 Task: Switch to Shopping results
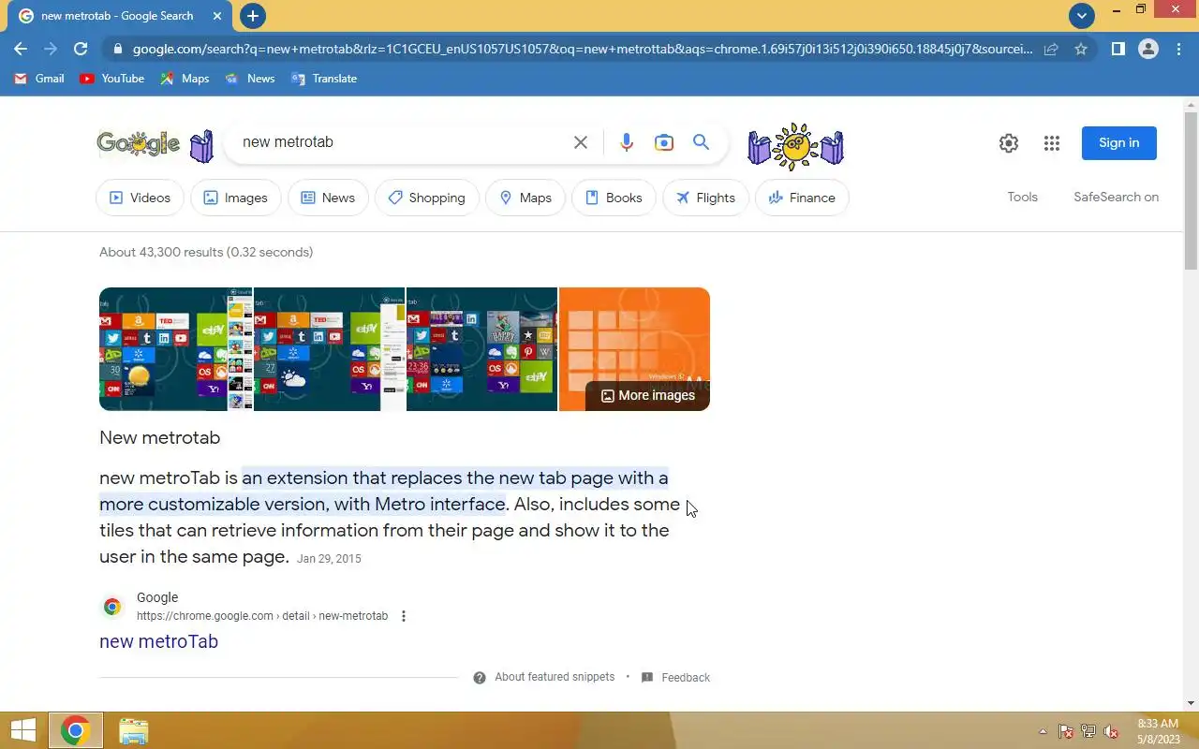[427, 198]
